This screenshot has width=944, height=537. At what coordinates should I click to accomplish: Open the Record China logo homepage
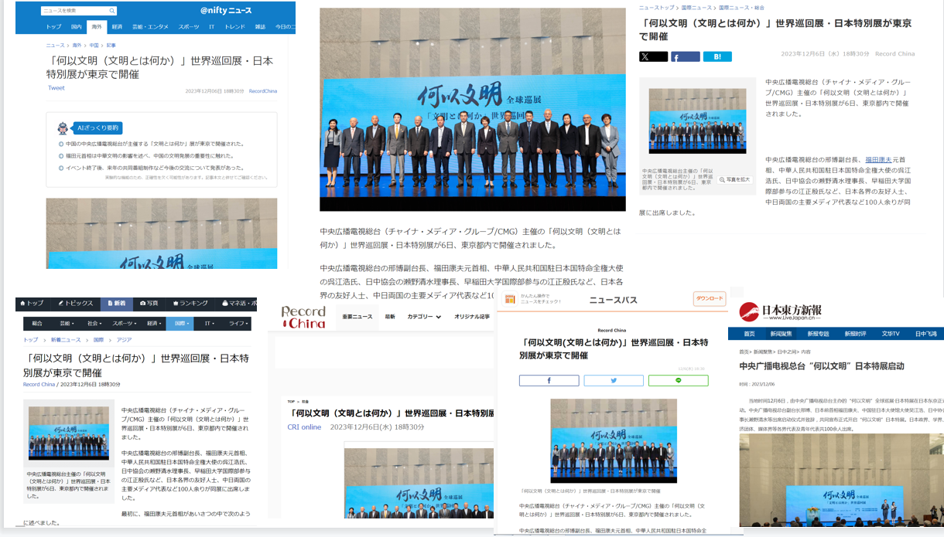(x=303, y=317)
